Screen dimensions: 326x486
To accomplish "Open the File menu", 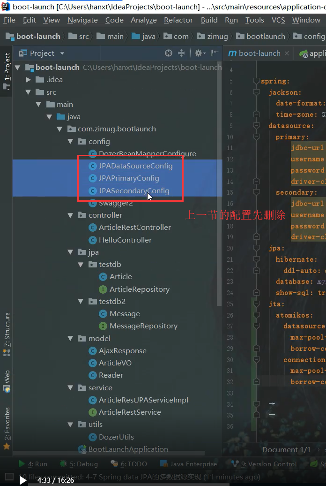I will pyautogui.click(x=9, y=20).
